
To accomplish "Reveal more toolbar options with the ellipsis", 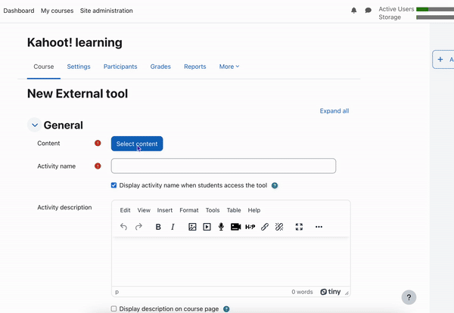I will (x=319, y=227).
